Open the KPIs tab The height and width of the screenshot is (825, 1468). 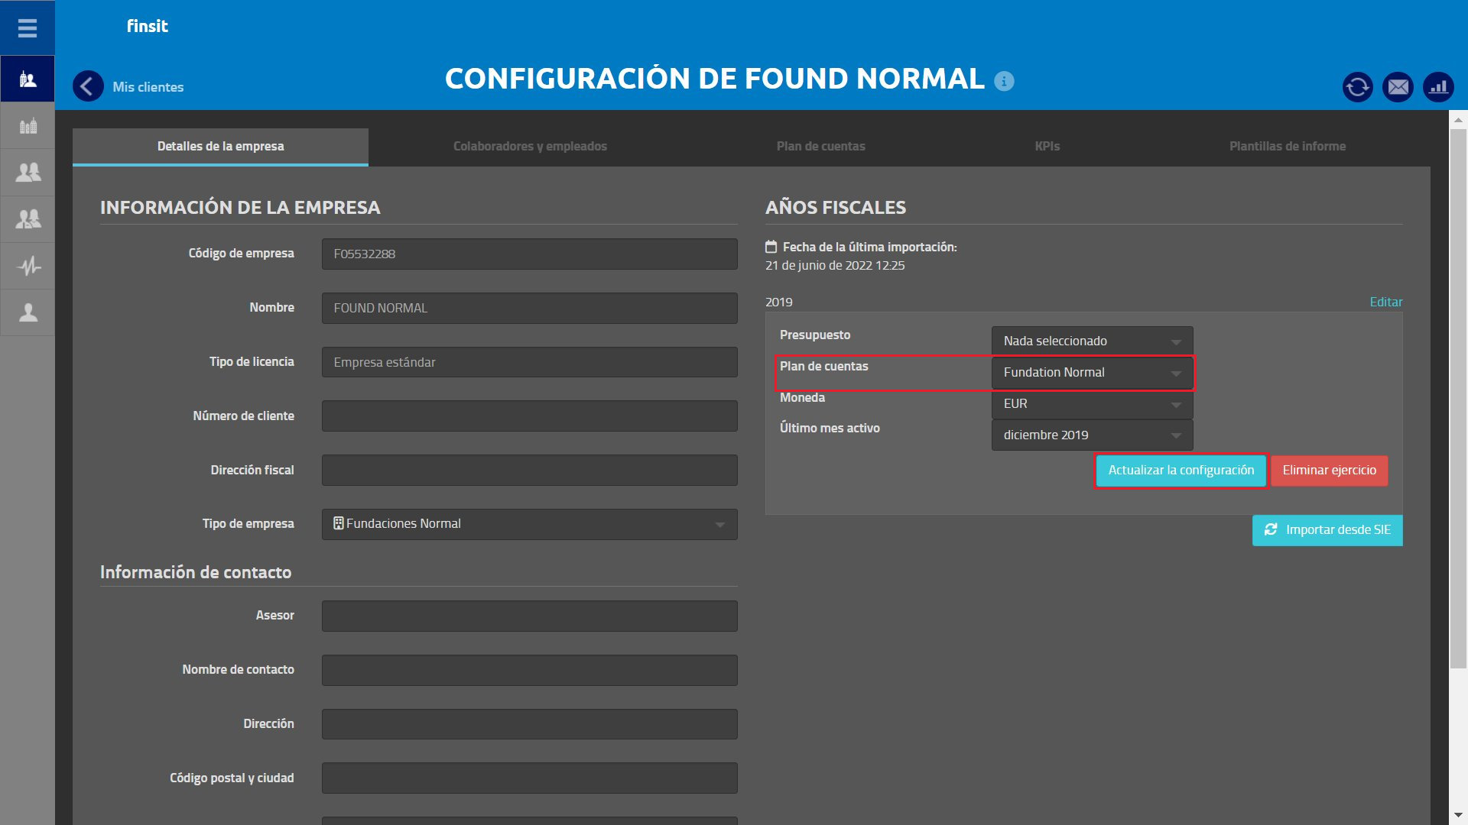[1047, 146]
